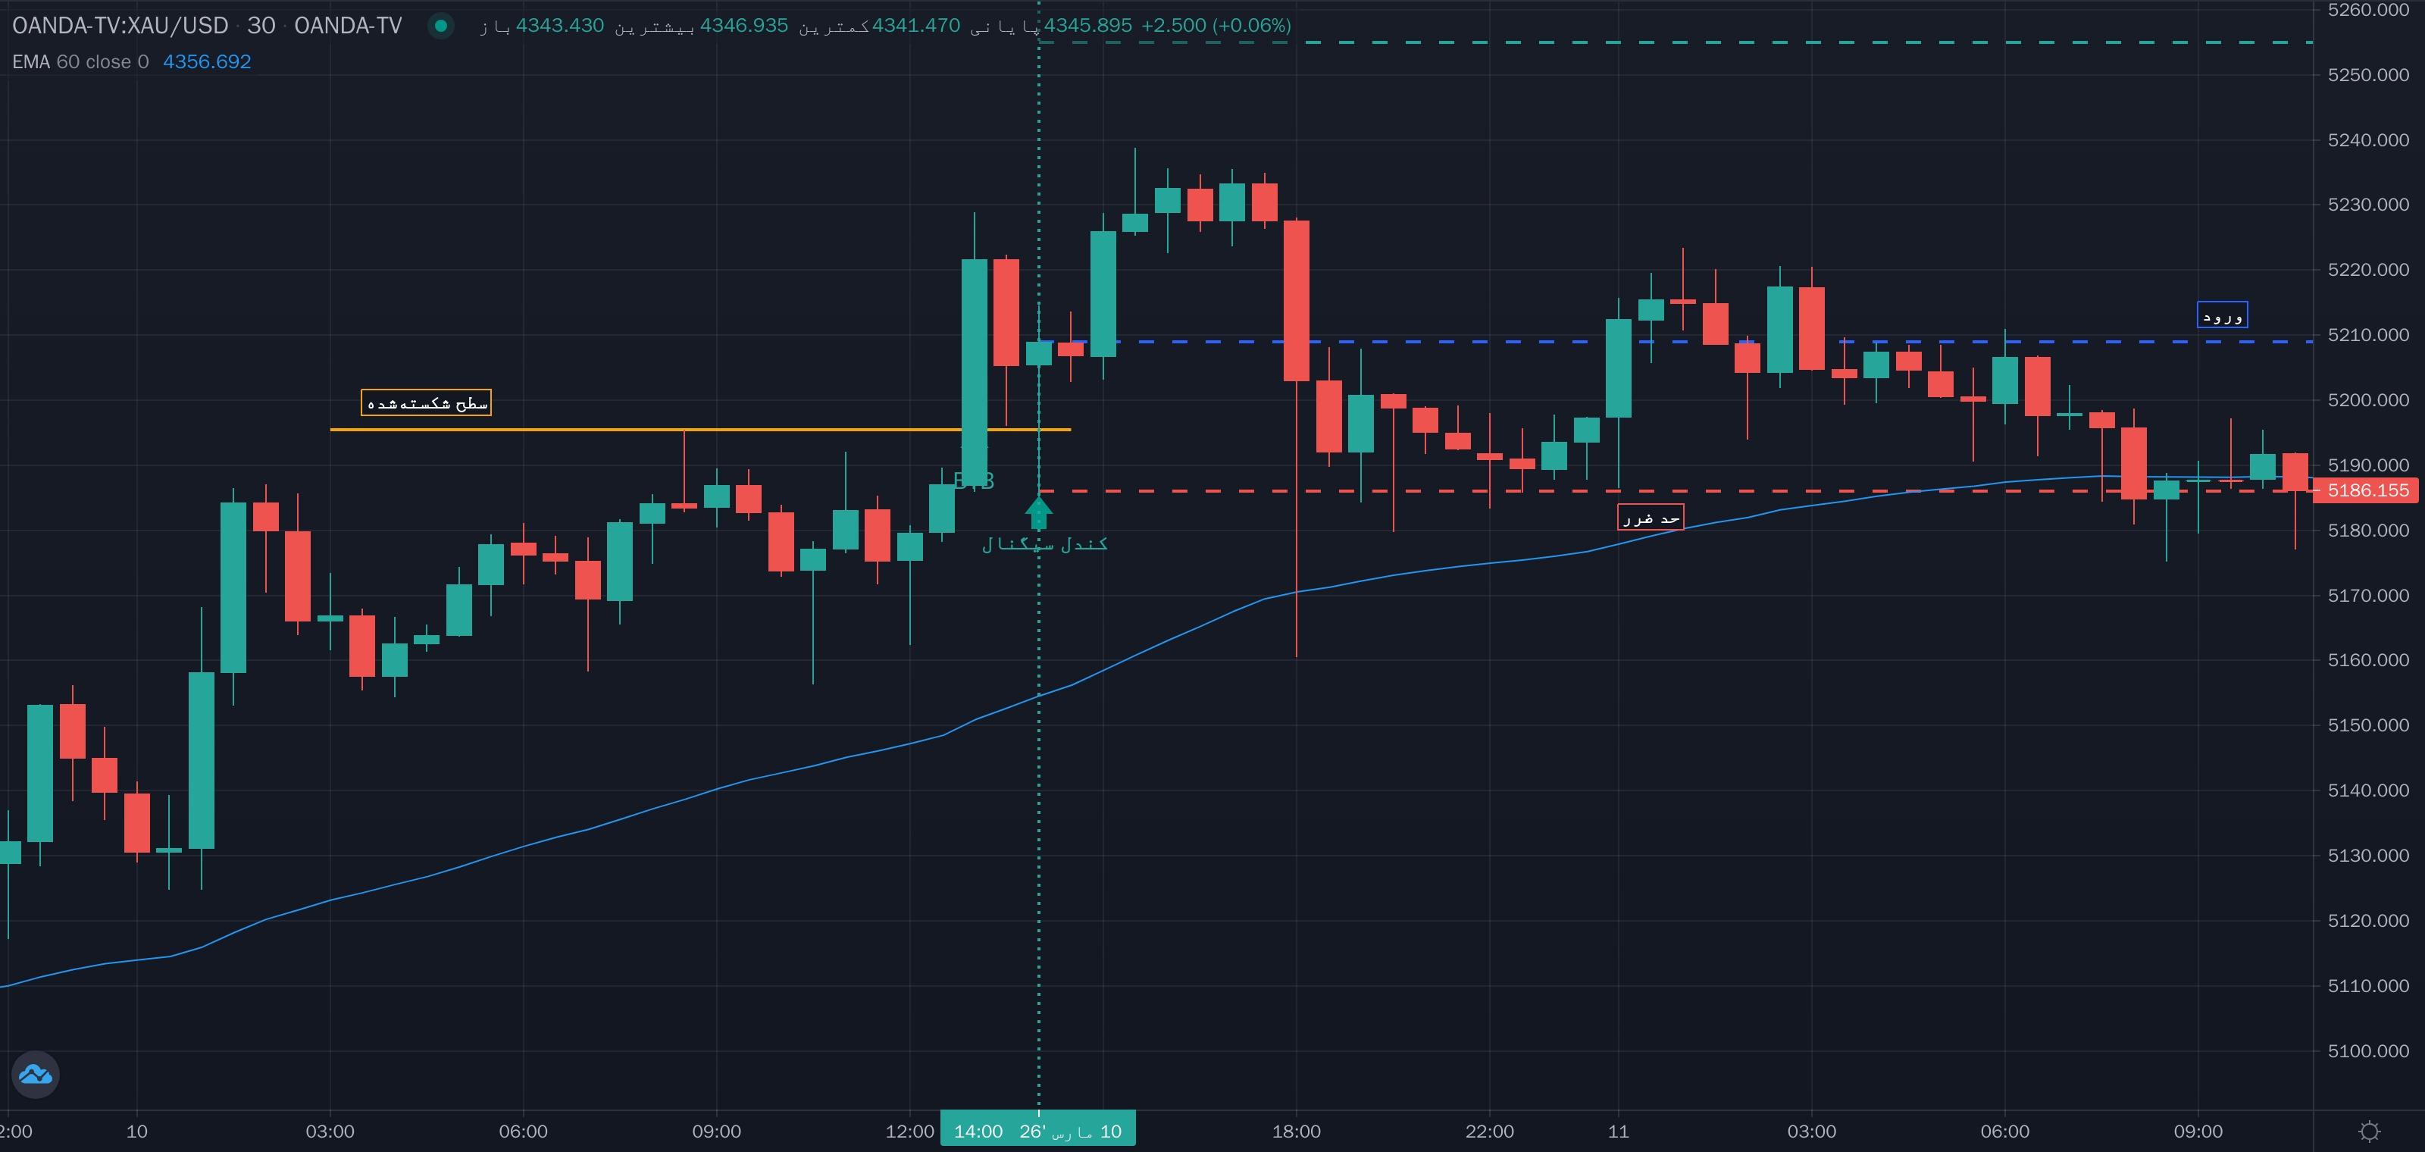Click the open price value 4343.430
2425x1152 pixels.
pyautogui.click(x=559, y=26)
